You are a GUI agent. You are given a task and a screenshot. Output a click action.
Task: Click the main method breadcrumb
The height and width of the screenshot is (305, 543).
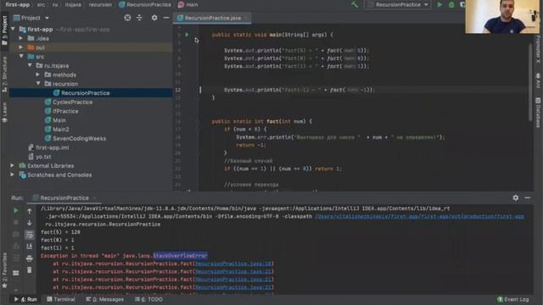[188, 5]
